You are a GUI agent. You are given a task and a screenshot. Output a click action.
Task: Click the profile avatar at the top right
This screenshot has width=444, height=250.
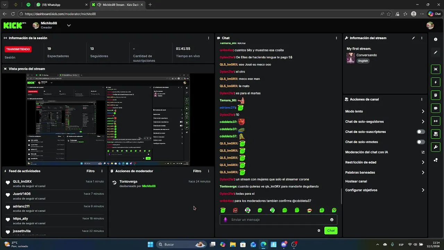430,25
